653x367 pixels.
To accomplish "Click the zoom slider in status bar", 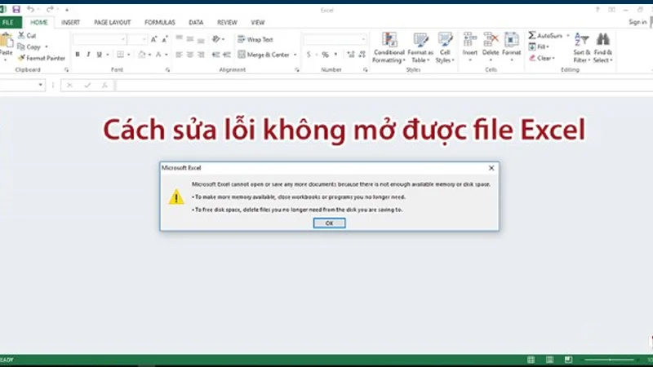I will coord(609,360).
